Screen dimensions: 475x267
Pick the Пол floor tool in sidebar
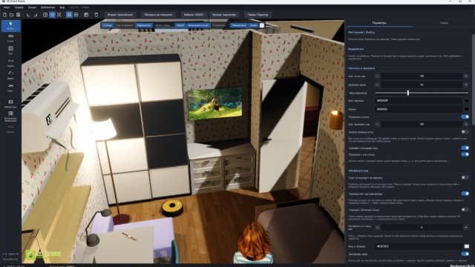click(x=10, y=50)
